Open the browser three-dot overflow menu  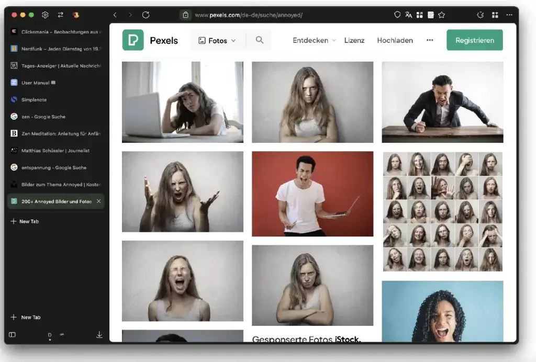[x=509, y=15]
